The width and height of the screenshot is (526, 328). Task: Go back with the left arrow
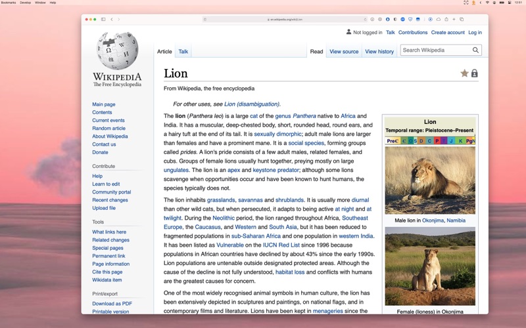click(x=112, y=20)
